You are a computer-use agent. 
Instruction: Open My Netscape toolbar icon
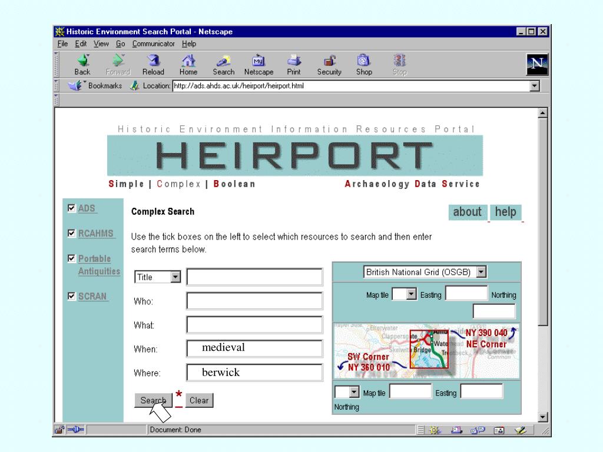[x=259, y=65]
